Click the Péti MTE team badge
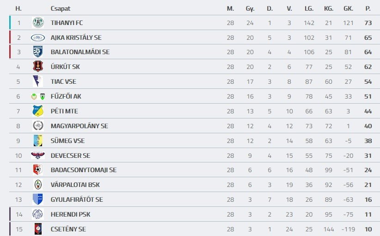 37,111
